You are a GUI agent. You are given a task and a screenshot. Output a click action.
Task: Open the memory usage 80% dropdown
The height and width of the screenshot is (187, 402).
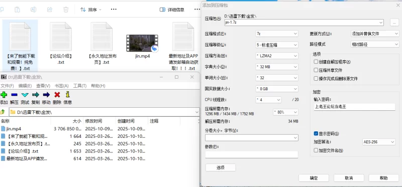pos(285,112)
